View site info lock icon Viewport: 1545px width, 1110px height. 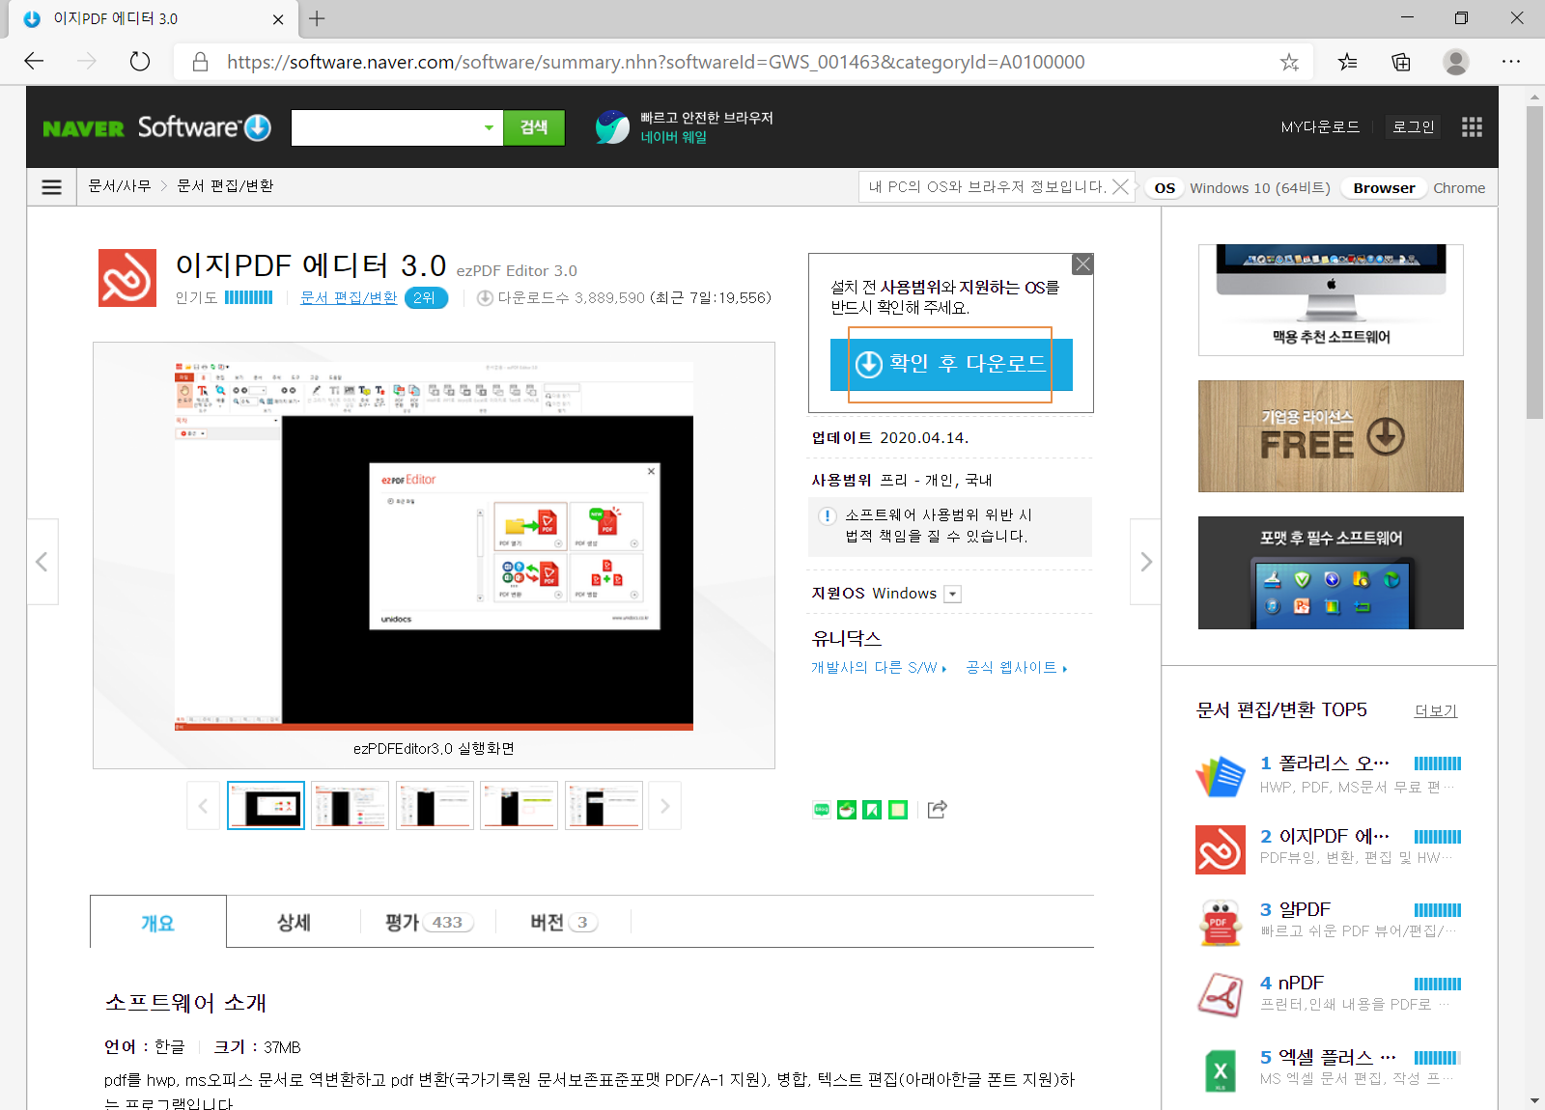pos(201,62)
